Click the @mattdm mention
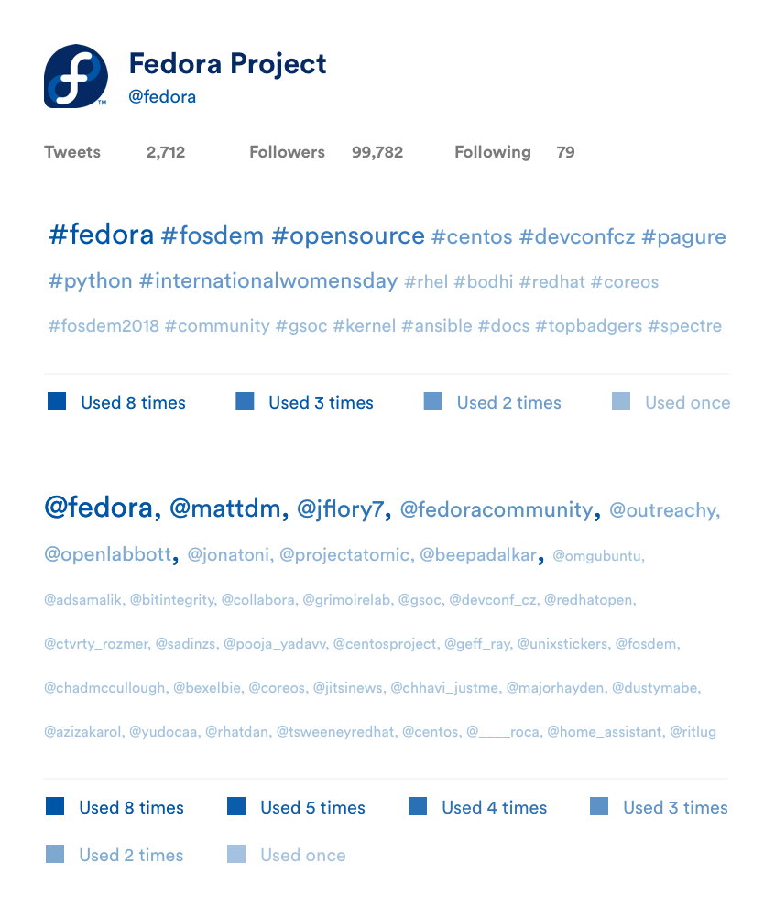This screenshot has height=907, width=775. pyautogui.click(x=228, y=508)
